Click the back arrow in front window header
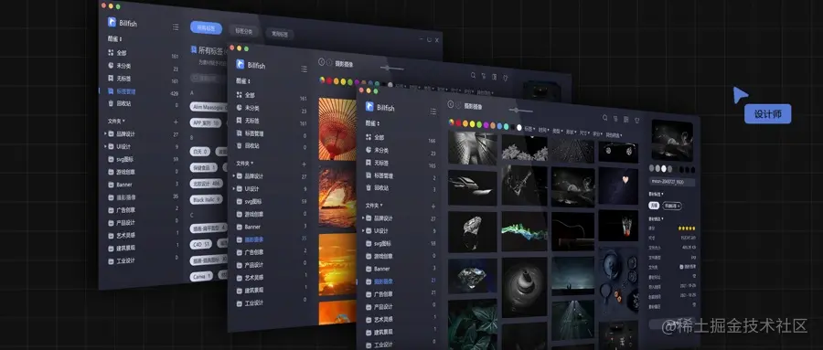Viewport: 823px width, 350px height. coord(450,104)
